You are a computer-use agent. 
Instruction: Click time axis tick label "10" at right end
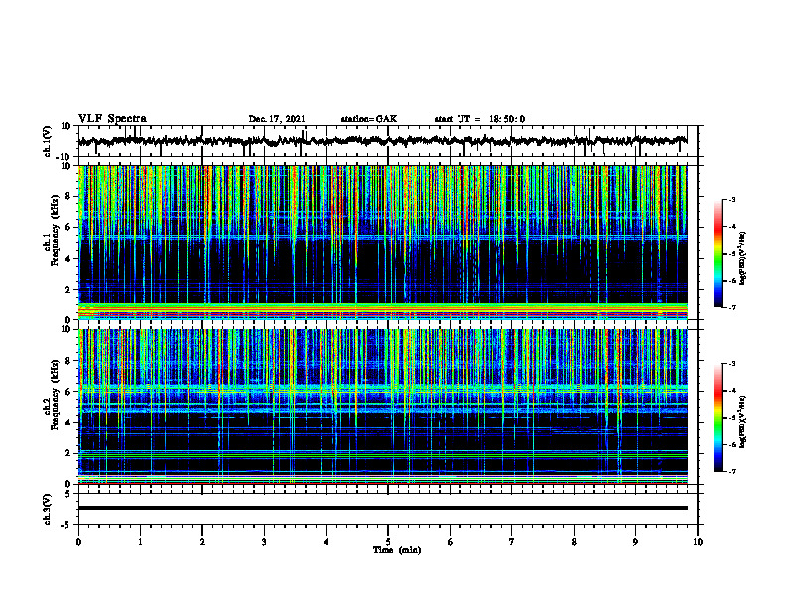698,542
